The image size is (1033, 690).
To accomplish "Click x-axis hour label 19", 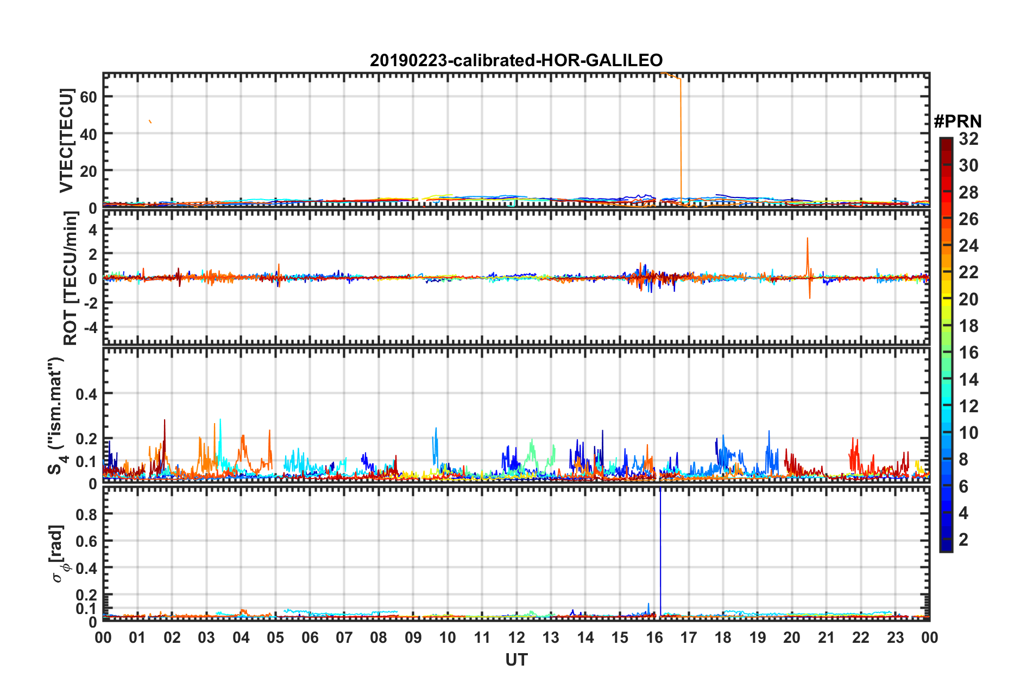I will coord(758,638).
